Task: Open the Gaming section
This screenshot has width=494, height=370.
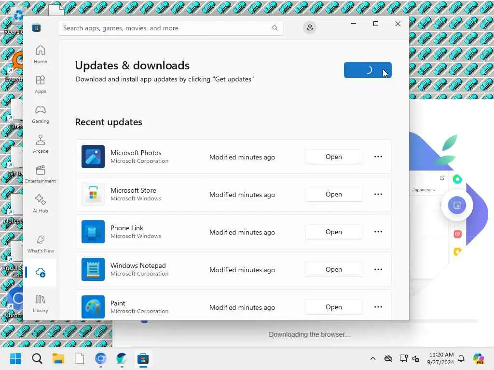Action: [41, 115]
